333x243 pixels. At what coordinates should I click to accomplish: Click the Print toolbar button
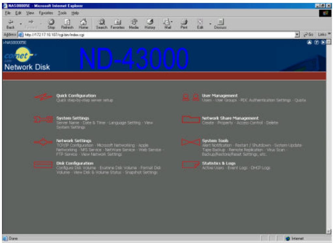pyautogui.click(x=184, y=24)
